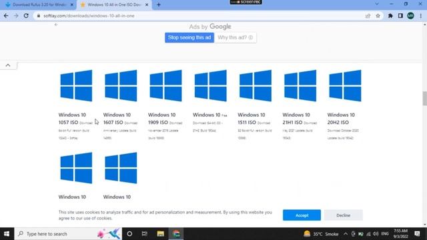Click the network status tray icon
Image resolution: width=427 pixels, height=240 pixels.
(x=368, y=234)
